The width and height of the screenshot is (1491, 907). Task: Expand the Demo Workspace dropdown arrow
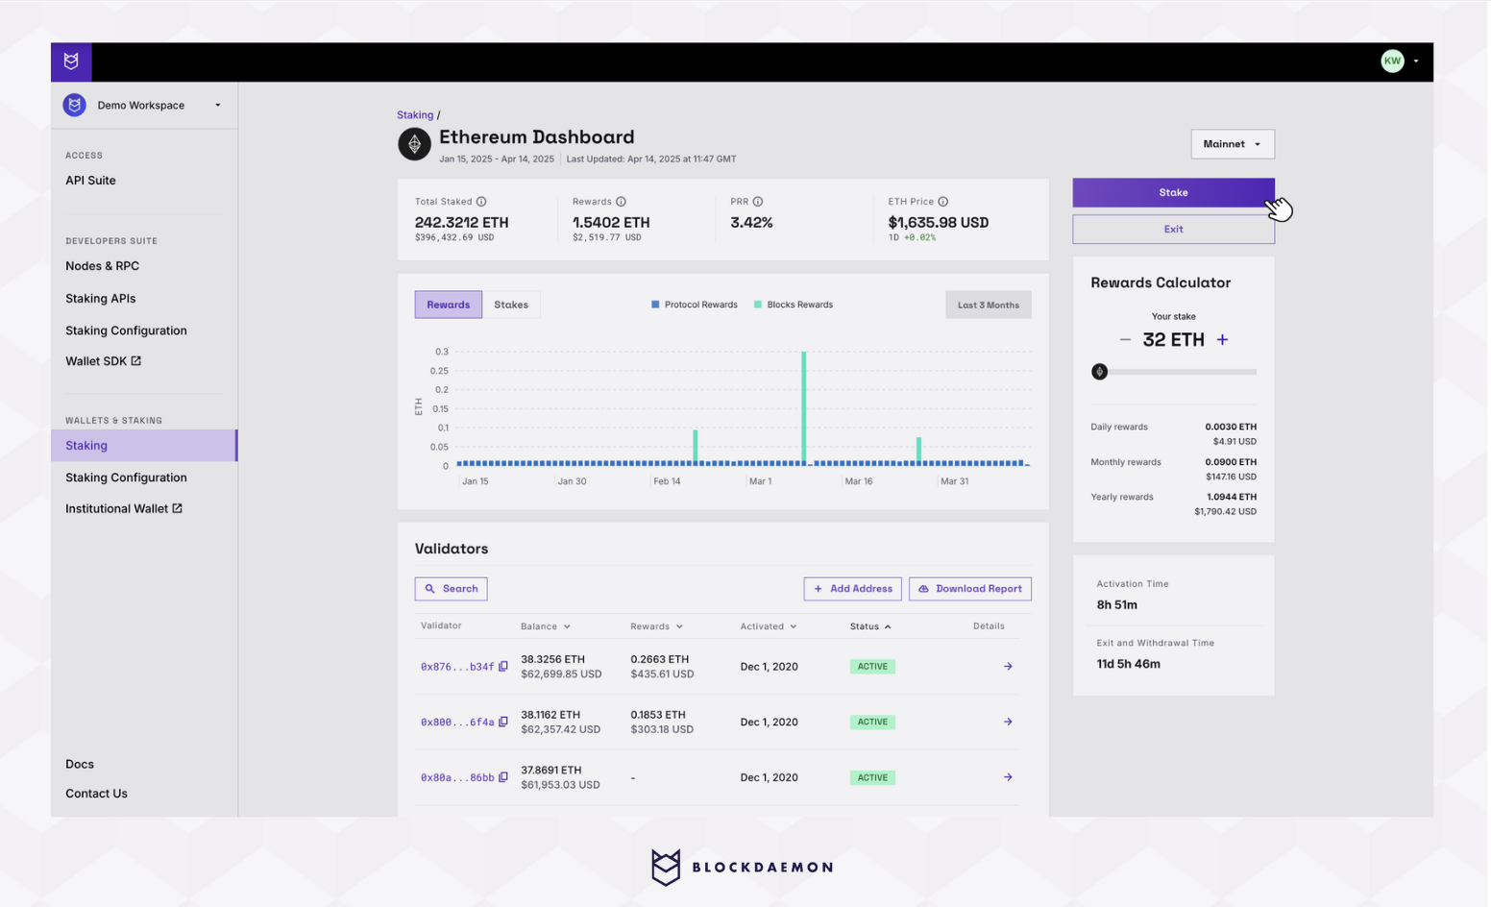pyautogui.click(x=218, y=106)
